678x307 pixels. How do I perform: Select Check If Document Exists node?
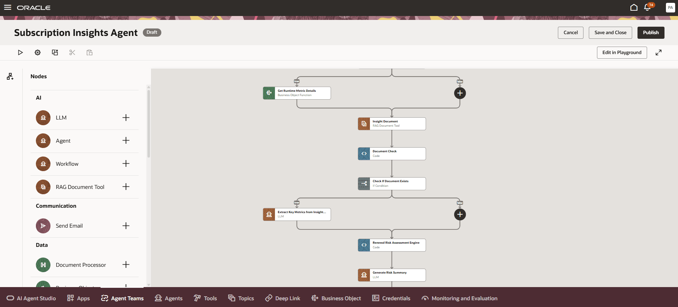pyautogui.click(x=392, y=184)
